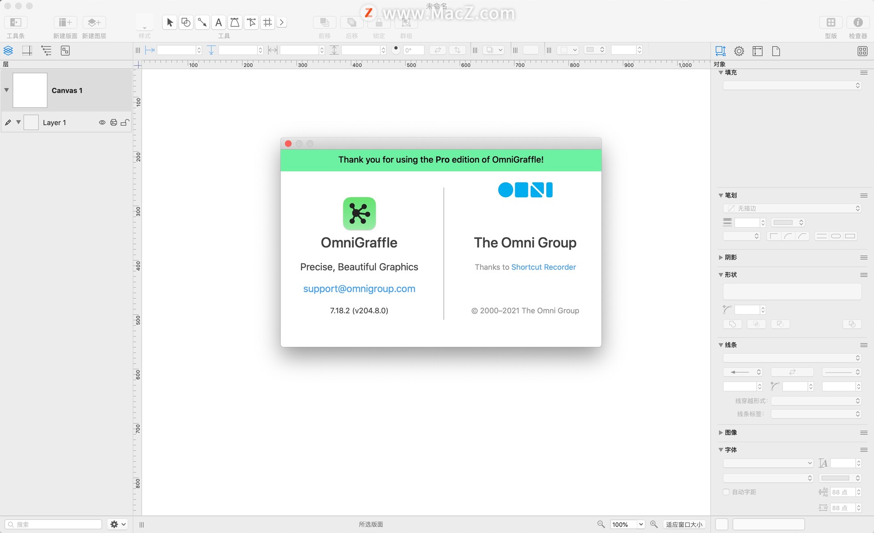Toggle Layer 1 print icon
874x533 pixels.
[x=113, y=122]
